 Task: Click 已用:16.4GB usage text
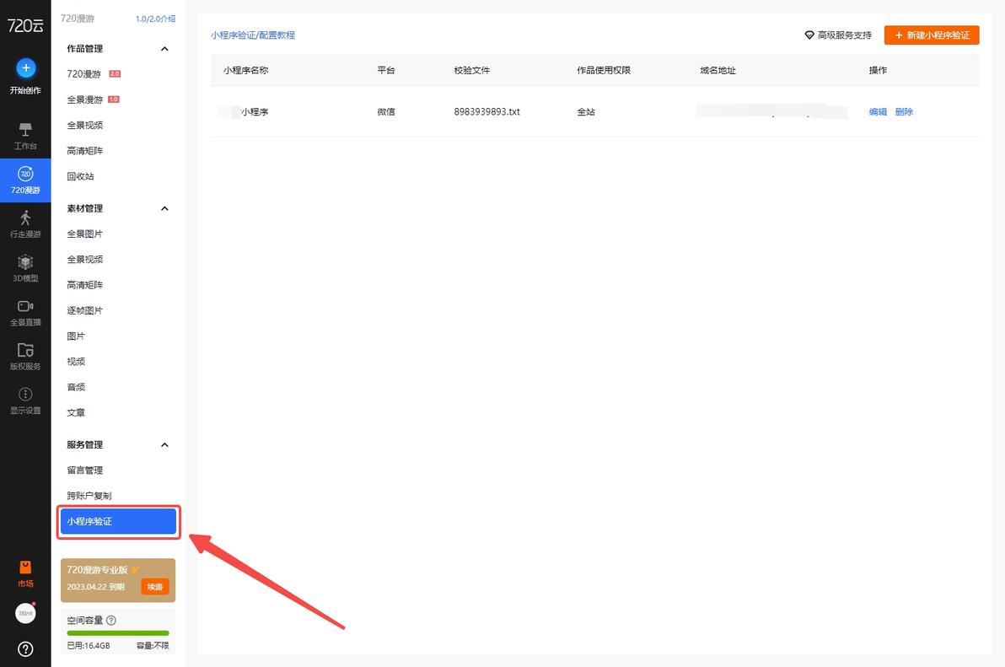[89, 645]
